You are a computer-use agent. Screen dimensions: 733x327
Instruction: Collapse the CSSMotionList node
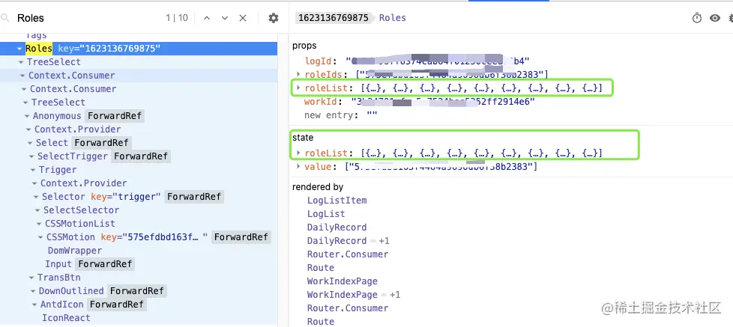[39, 224]
